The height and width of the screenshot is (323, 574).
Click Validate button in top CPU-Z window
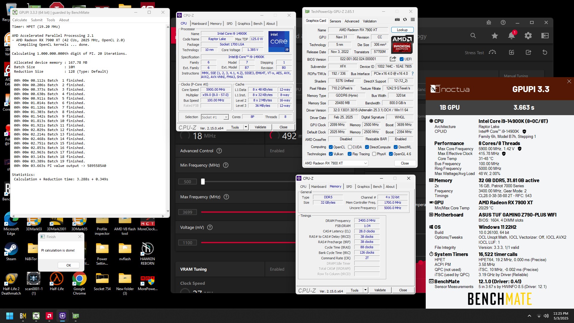260,127
